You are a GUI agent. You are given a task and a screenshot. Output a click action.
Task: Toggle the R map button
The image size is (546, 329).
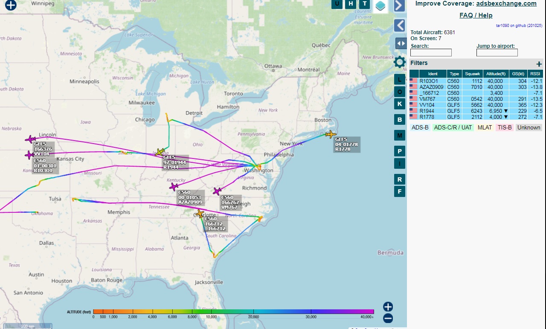coord(400,179)
